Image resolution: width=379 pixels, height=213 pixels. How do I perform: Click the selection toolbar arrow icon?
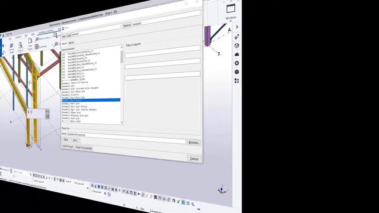click(x=92, y=186)
